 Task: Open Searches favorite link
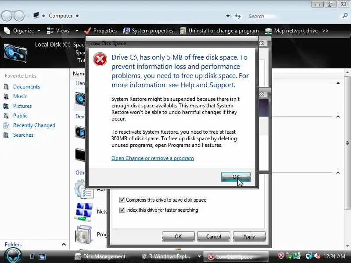coord(23,135)
